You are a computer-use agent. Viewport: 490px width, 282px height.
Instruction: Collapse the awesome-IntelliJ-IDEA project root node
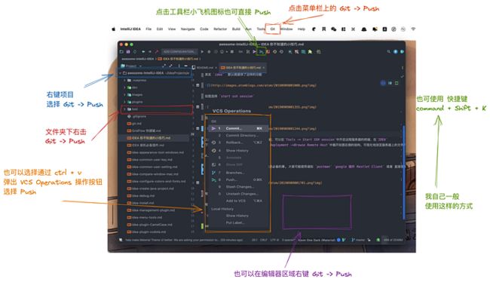(x=121, y=73)
